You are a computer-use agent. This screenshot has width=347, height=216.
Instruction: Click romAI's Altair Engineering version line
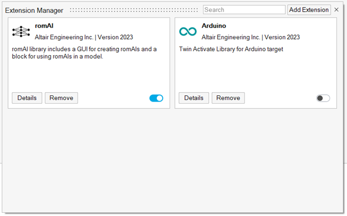(84, 38)
